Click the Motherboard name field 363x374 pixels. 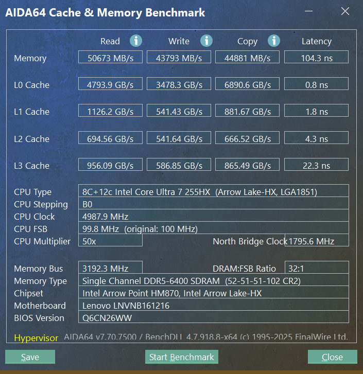point(213,306)
